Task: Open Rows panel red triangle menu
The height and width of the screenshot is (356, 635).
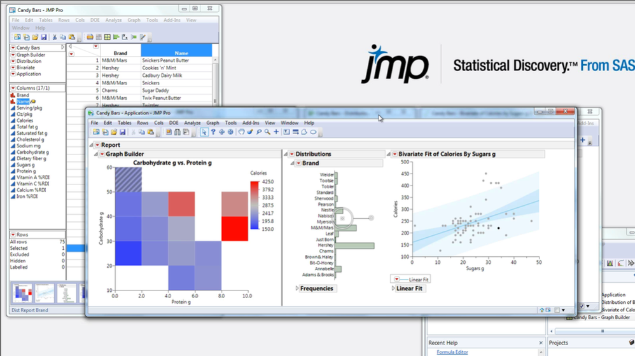Action: tap(13, 235)
